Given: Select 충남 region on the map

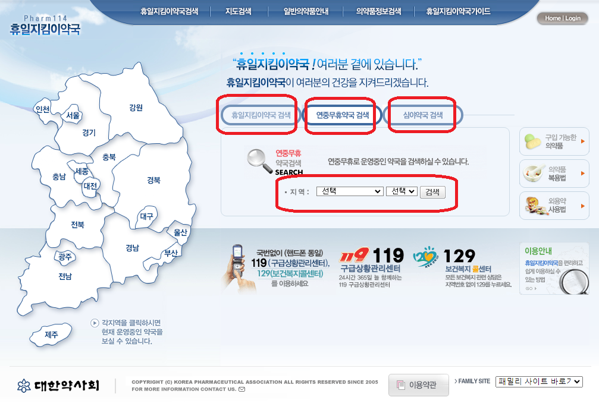Looking at the screenshot, I should click(x=59, y=177).
